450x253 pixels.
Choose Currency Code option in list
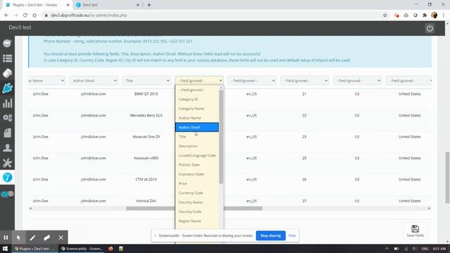(197, 193)
